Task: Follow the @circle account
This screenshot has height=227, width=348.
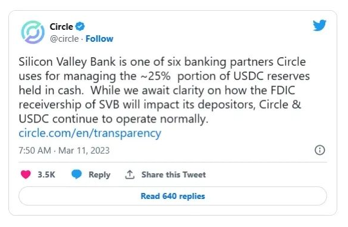Action: (x=99, y=39)
